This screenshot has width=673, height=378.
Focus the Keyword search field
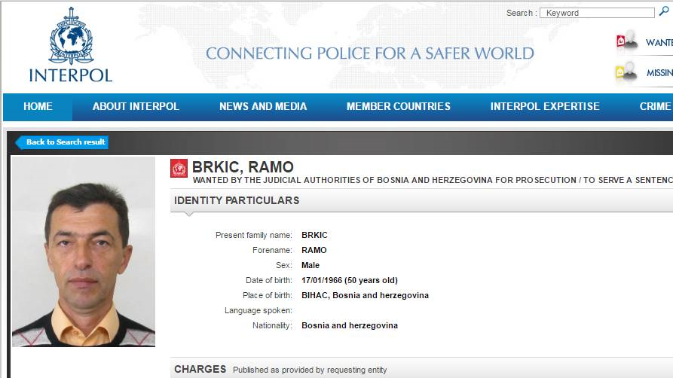pyautogui.click(x=597, y=13)
